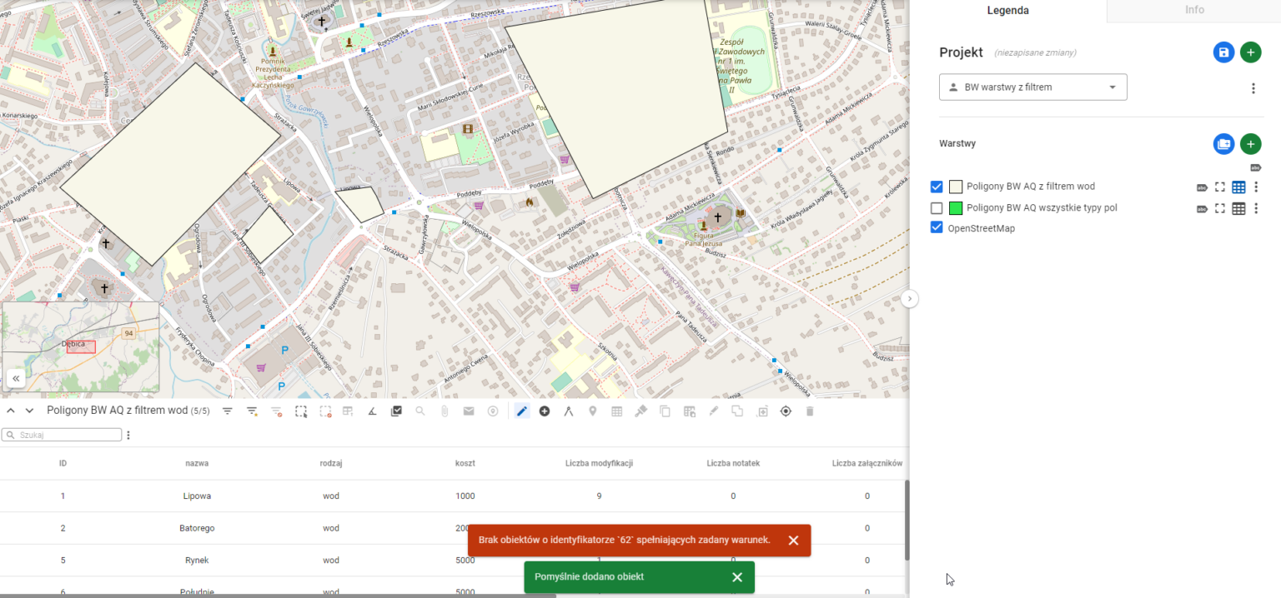Click the green add project button
Image resolution: width=1281 pixels, height=598 pixels.
click(1250, 52)
